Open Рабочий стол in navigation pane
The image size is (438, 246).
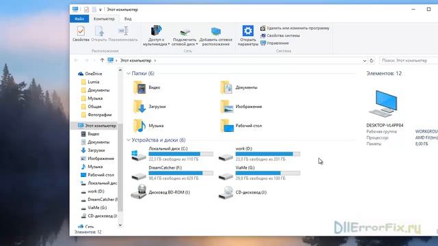97,175
